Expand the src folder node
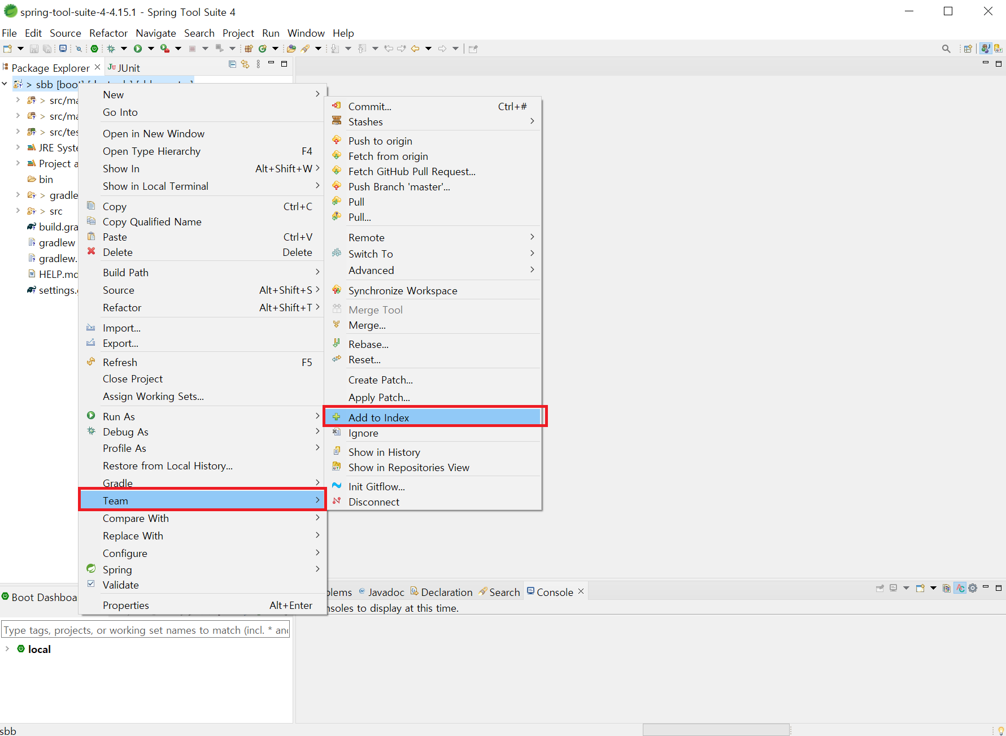 [18, 210]
